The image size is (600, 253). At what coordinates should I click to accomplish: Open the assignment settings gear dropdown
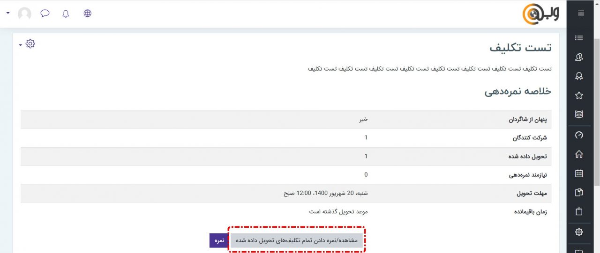[28, 44]
